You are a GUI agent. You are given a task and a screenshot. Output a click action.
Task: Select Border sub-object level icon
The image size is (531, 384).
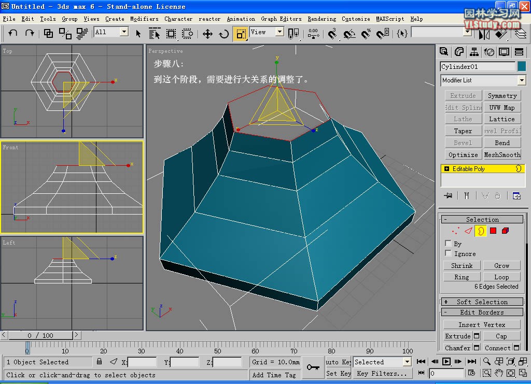coord(481,231)
